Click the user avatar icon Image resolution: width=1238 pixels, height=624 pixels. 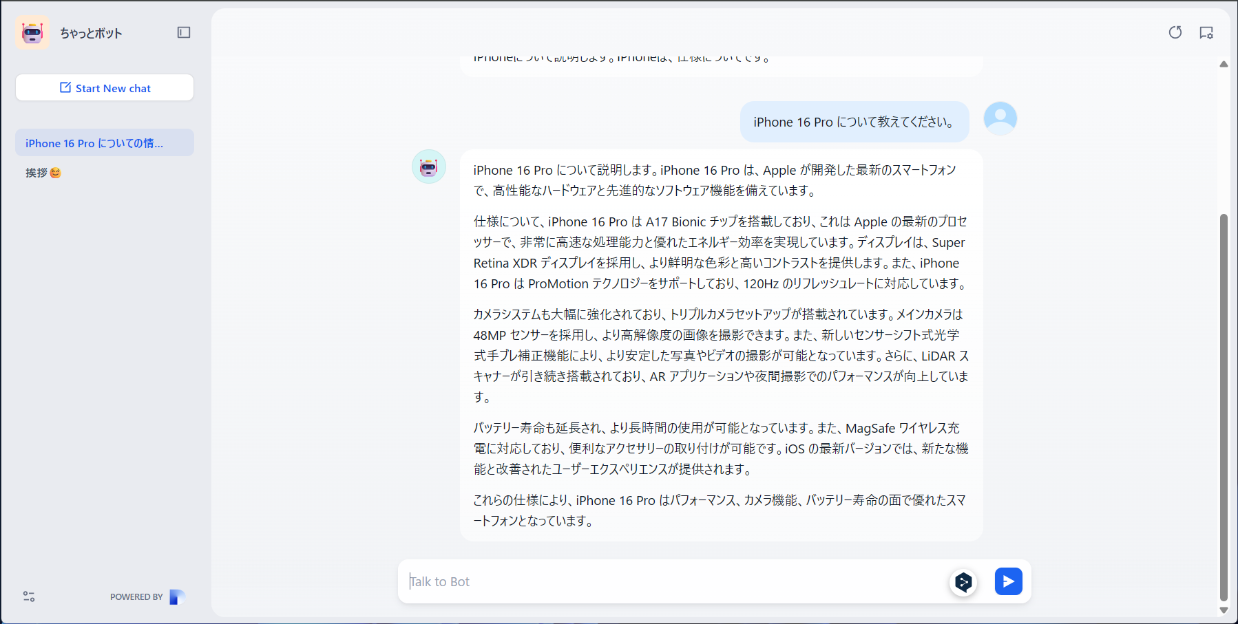(x=1000, y=118)
